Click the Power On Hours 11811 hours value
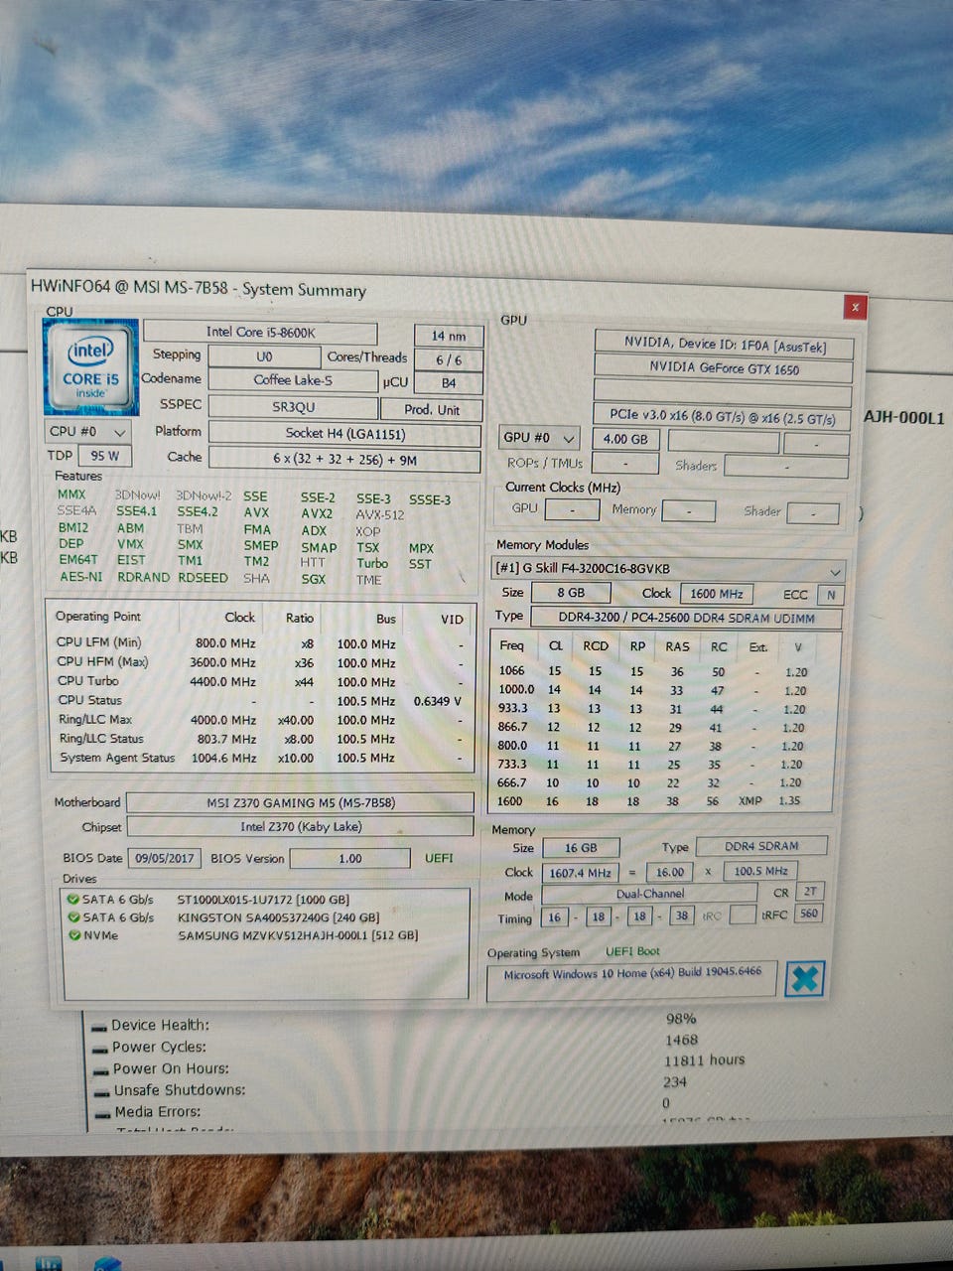The height and width of the screenshot is (1271, 953). (704, 1060)
